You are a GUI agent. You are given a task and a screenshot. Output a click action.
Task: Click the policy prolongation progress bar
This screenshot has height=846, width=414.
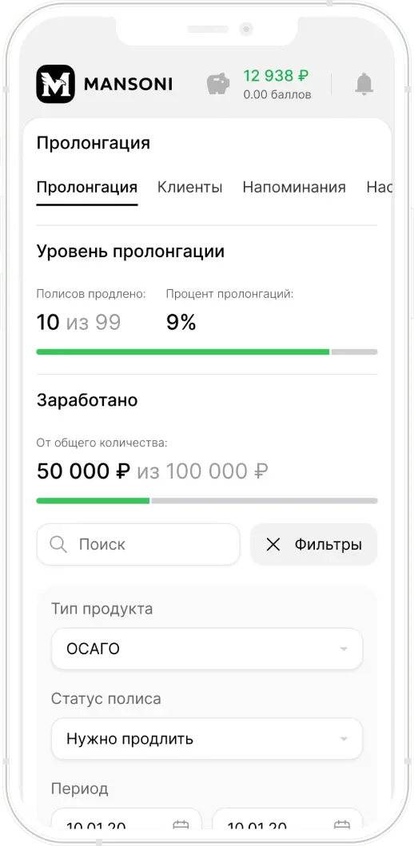(207, 352)
